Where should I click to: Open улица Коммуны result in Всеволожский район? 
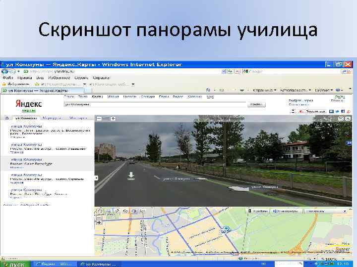(x=26, y=126)
